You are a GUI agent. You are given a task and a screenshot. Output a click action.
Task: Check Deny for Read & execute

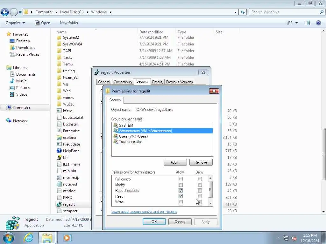200,191
